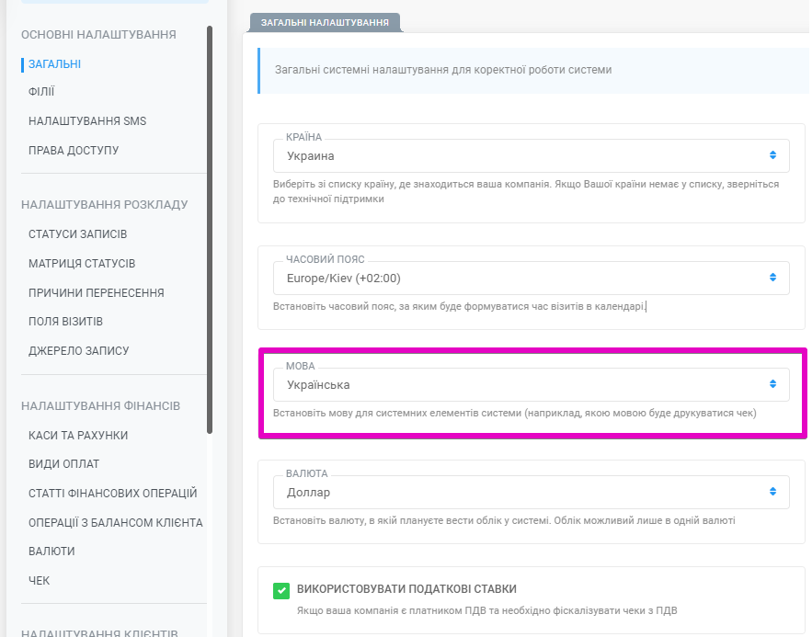
Task: Click the КРАЇНА dropdown arrow icon
Action: point(772,155)
